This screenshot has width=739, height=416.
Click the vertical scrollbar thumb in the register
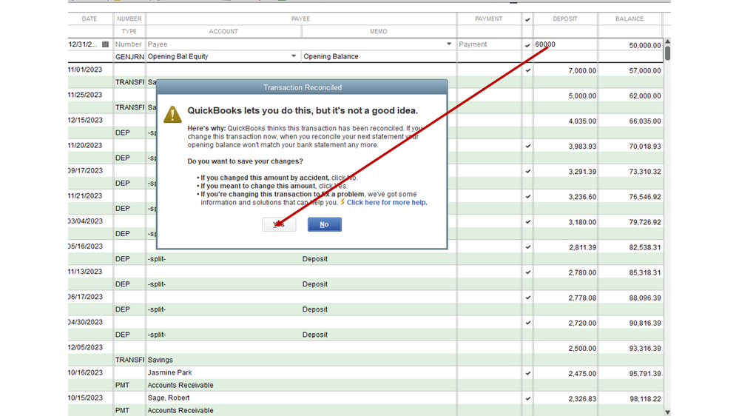667,53
